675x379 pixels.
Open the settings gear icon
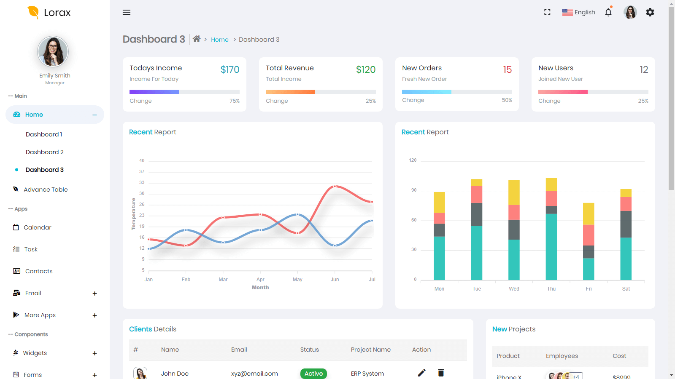tap(650, 12)
